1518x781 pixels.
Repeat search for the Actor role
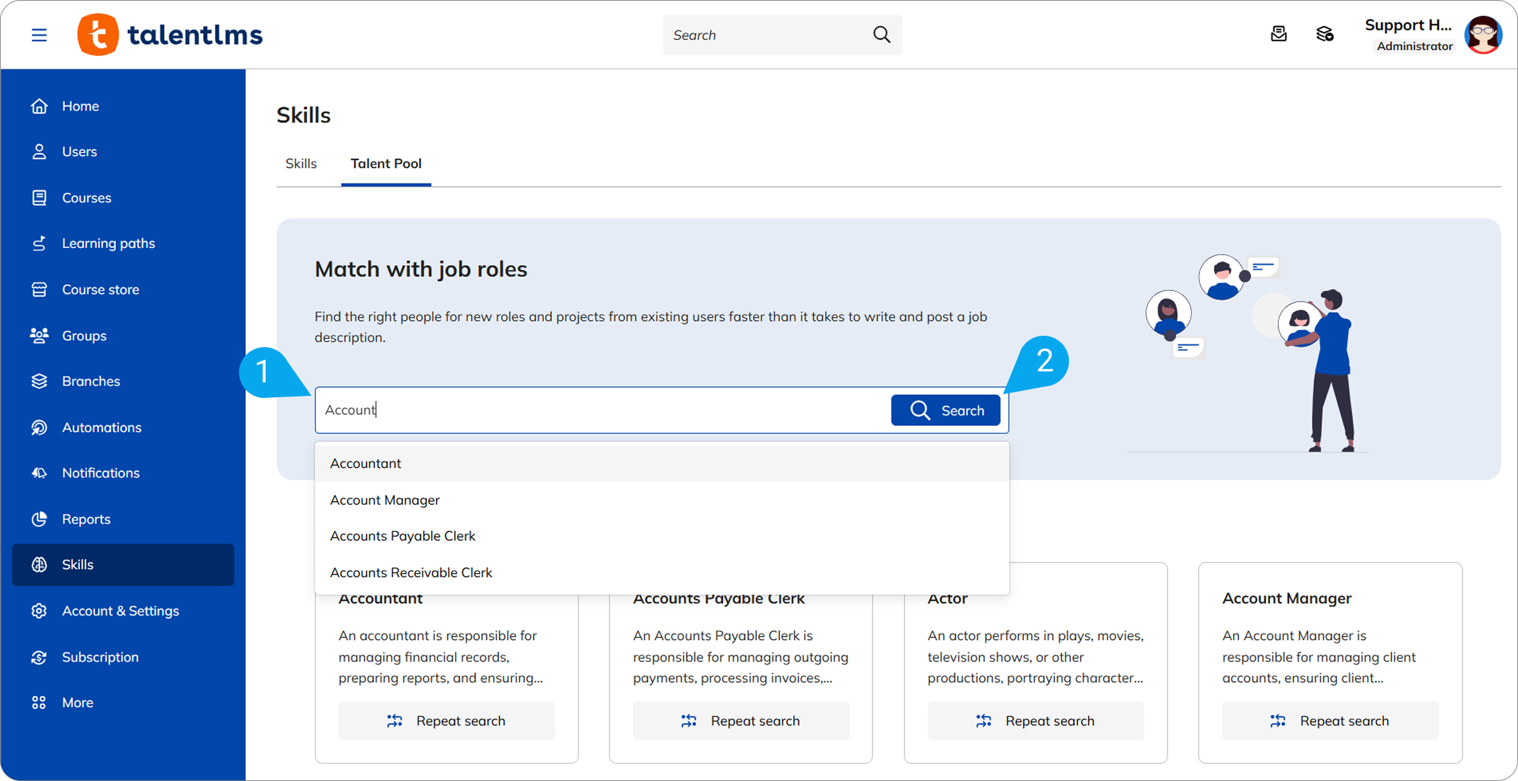(x=1035, y=721)
